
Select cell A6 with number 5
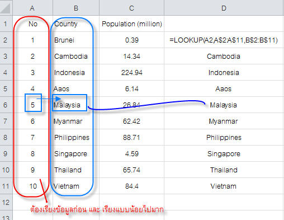point(33,105)
